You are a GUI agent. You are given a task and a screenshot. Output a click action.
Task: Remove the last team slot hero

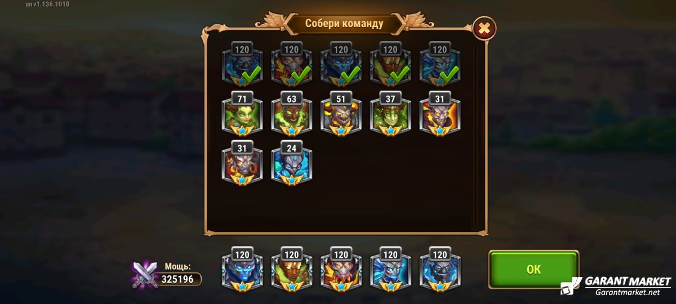[440, 270]
